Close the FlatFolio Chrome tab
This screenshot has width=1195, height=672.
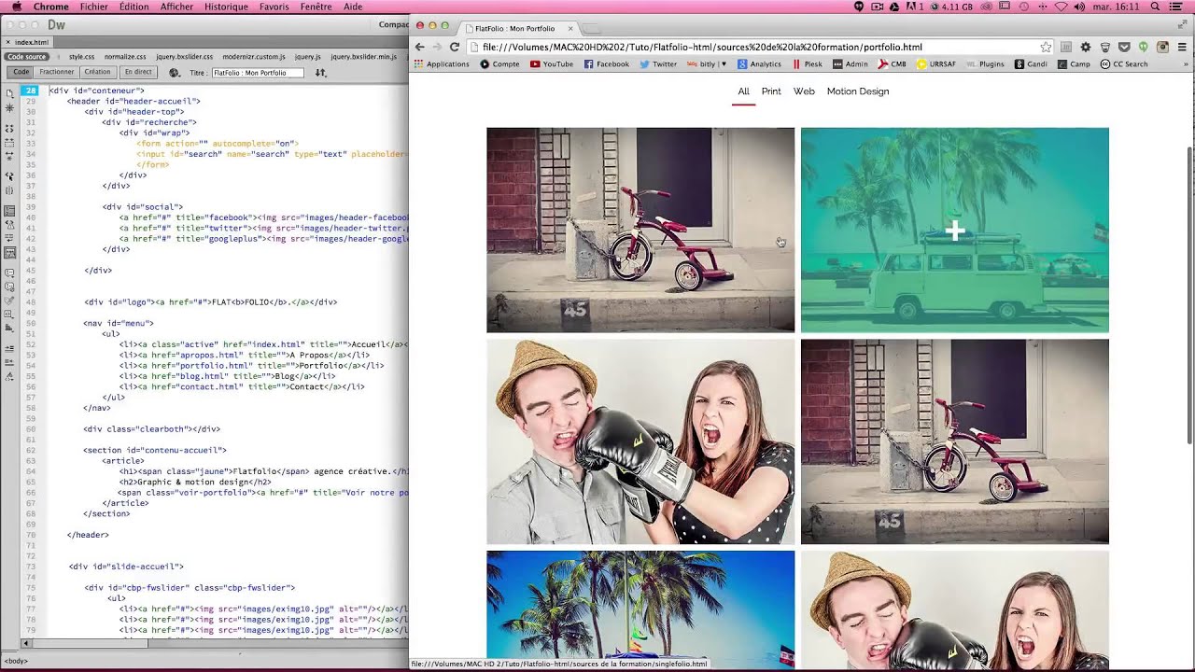[570, 28]
